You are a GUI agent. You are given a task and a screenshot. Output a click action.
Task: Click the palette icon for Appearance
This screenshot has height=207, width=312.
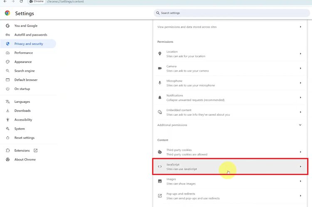click(7, 62)
